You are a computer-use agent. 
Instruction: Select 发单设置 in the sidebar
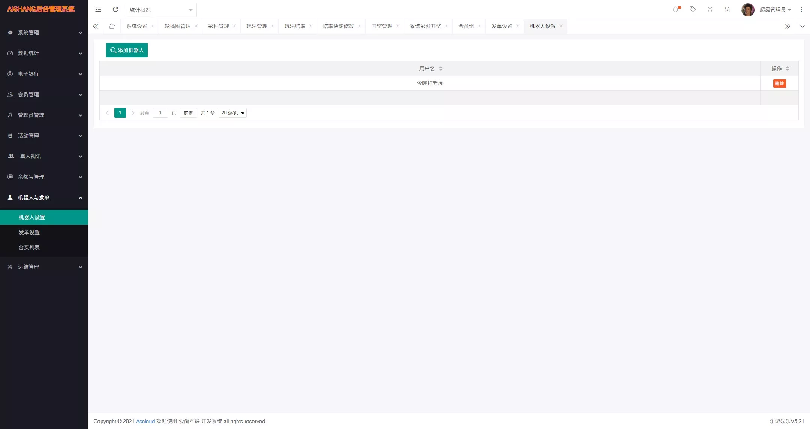pyautogui.click(x=29, y=232)
